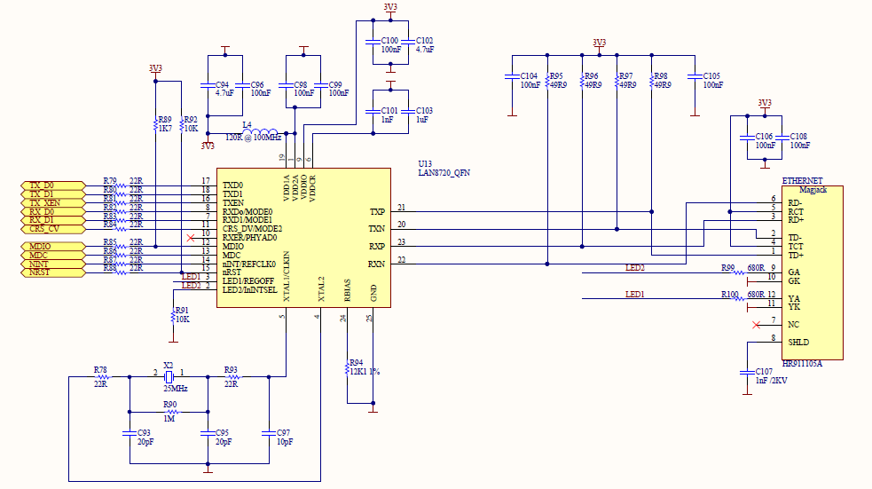
Task: Select capacitor C108 symbol
Action: pos(782,138)
